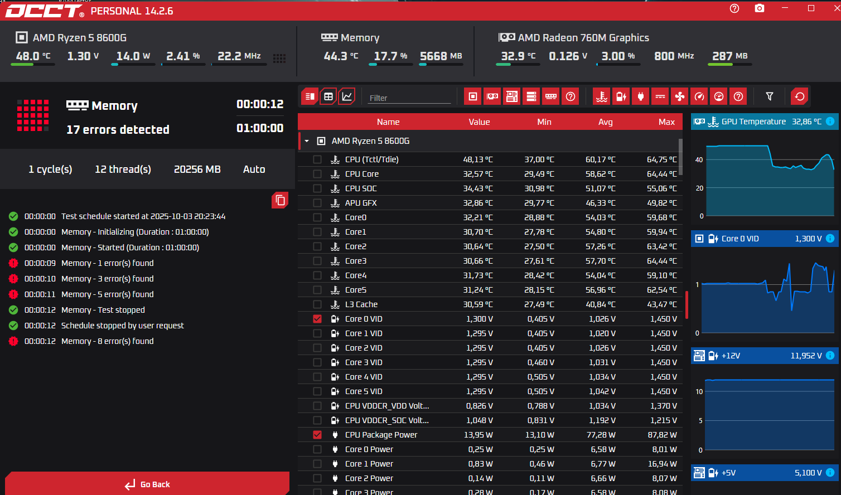Collapse the AMD Ryzen 5 8600G group
The image size is (841, 495).
[x=307, y=141]
